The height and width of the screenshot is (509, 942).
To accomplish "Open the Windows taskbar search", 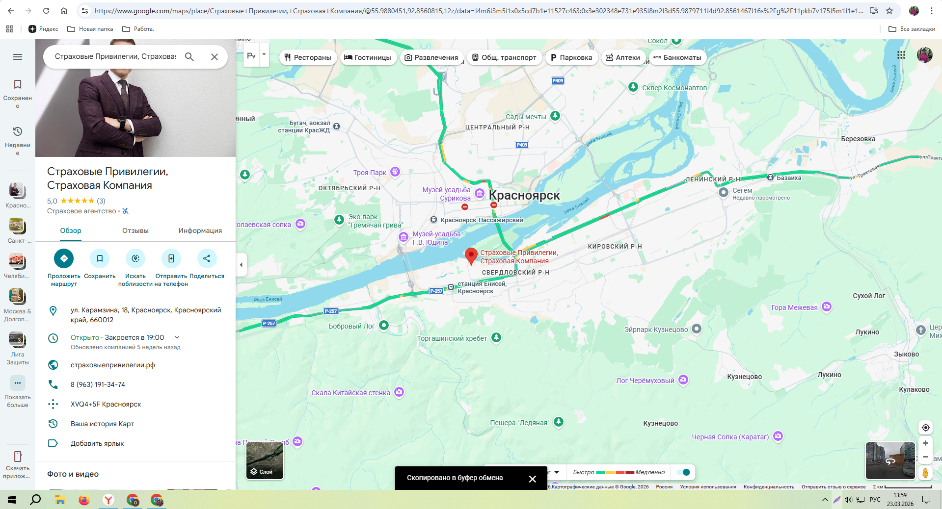I will (x=35, y=500).
